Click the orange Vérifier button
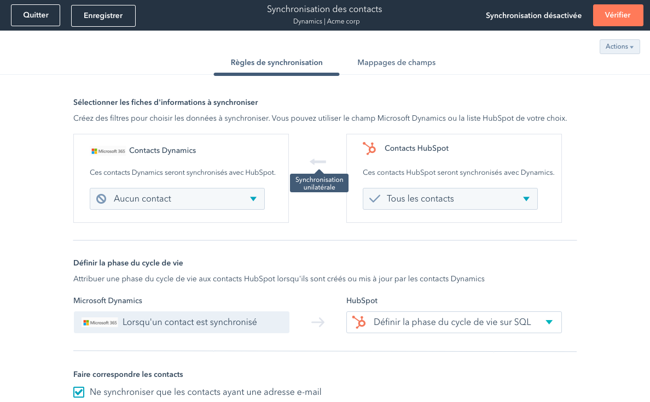The image size is (650, 402). [x=617, y=15]
